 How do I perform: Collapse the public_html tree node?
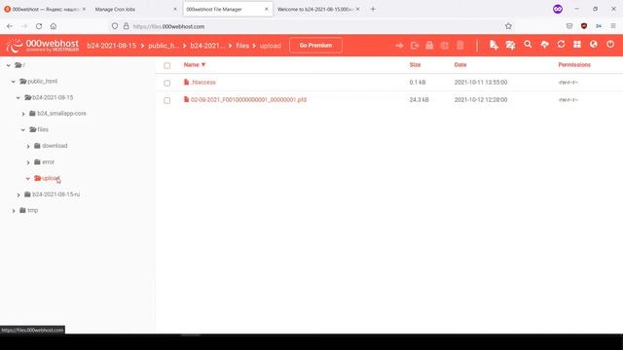point(13,82)
